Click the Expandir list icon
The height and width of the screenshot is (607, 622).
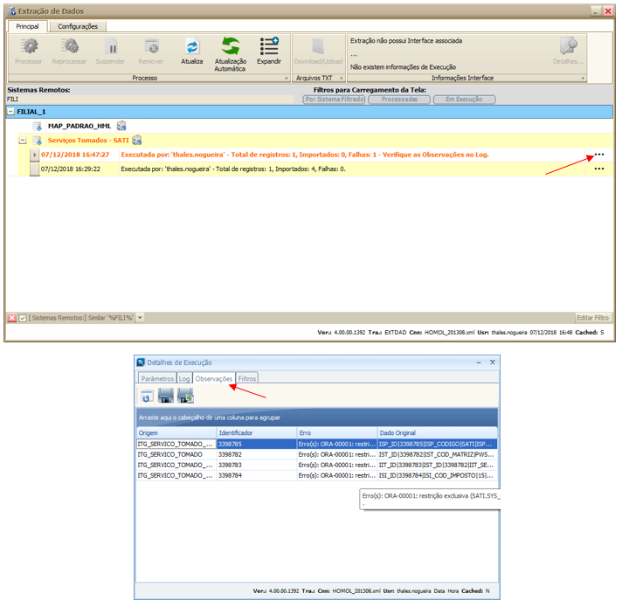point(269,46)
